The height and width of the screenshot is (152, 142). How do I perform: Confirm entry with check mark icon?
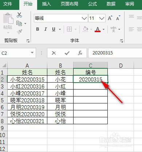click(67, 53)
